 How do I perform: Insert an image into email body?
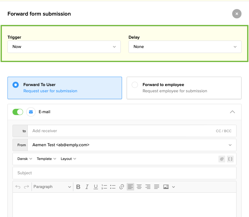166,187
